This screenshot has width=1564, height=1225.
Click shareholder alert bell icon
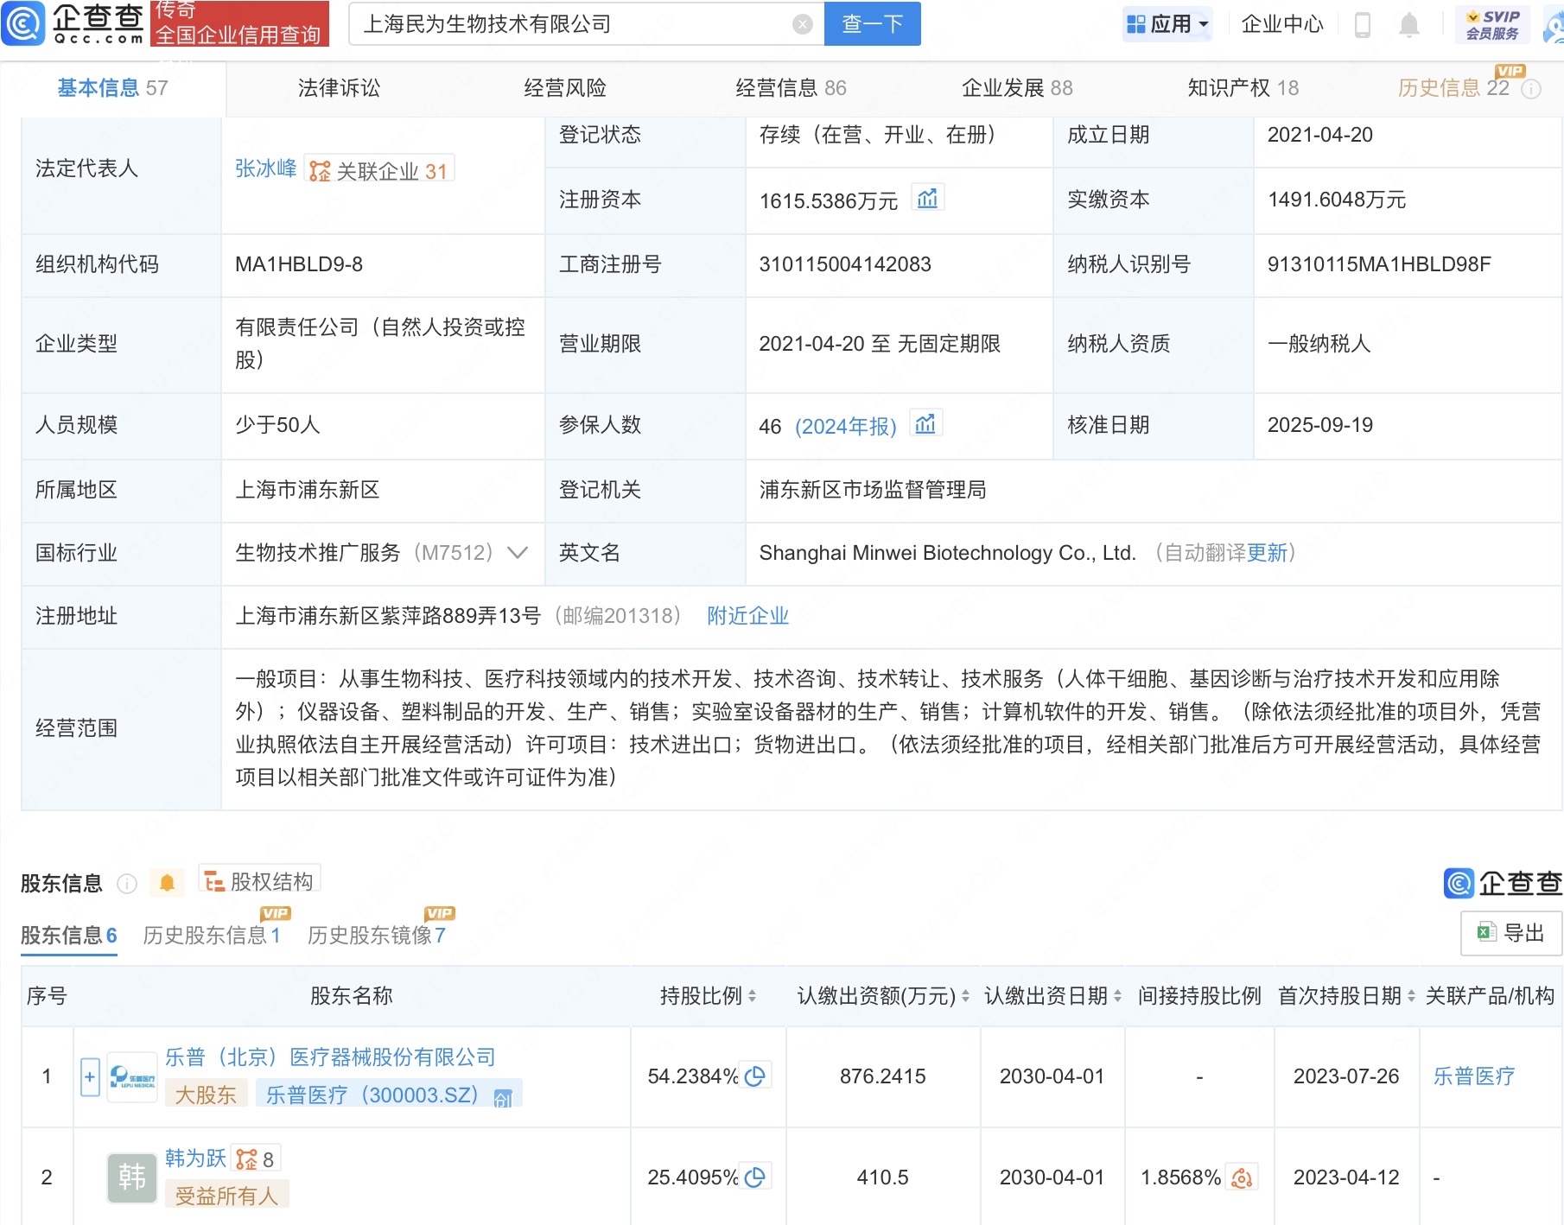click(168, 882)
